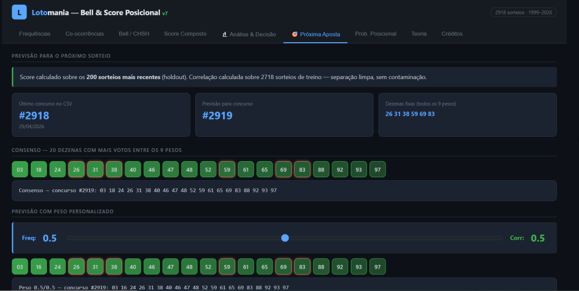Screen dimensions: 579x291
Task: Click custom weight chip 16
Action: [39, 267]
